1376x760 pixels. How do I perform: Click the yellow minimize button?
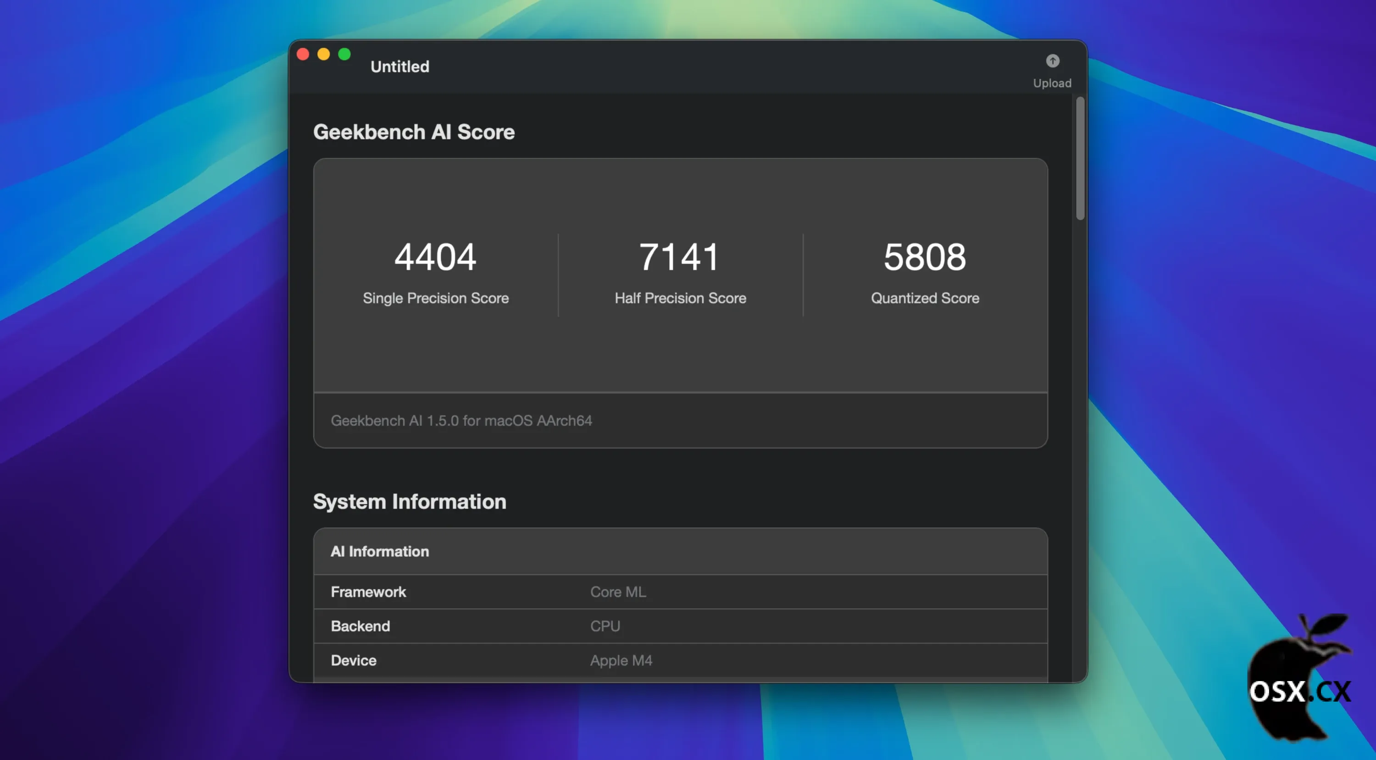324,53
